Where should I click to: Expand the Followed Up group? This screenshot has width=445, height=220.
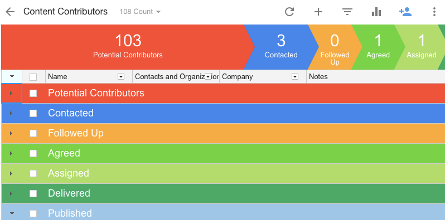11,133
